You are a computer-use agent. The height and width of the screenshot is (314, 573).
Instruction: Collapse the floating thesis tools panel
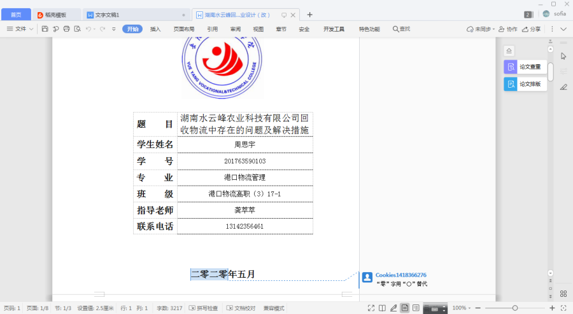[509, 51]
